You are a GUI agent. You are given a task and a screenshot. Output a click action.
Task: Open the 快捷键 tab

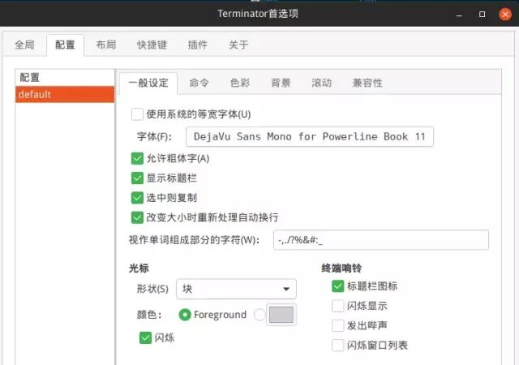pos(152,45)
